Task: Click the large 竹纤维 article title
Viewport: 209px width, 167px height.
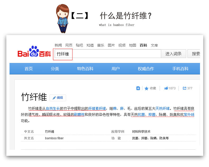Action: coord(34,97)
